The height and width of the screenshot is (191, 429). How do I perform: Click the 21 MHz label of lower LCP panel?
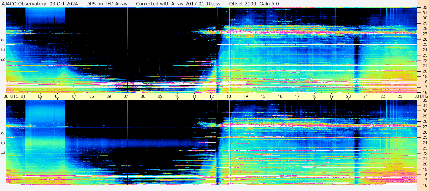[424, 159]
